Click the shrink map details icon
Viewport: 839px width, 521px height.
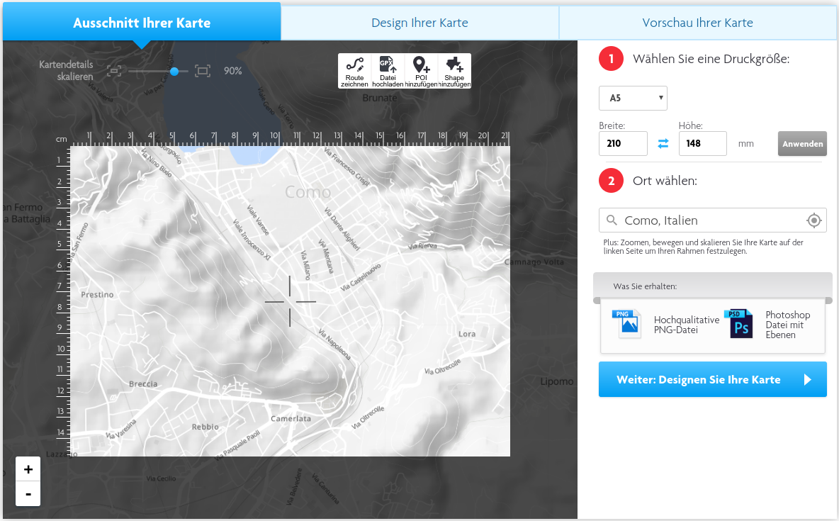[x=115, y=71]
